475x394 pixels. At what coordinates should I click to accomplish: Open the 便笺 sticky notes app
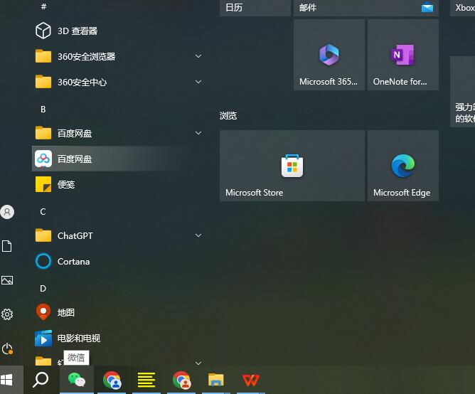coord(66,184)
